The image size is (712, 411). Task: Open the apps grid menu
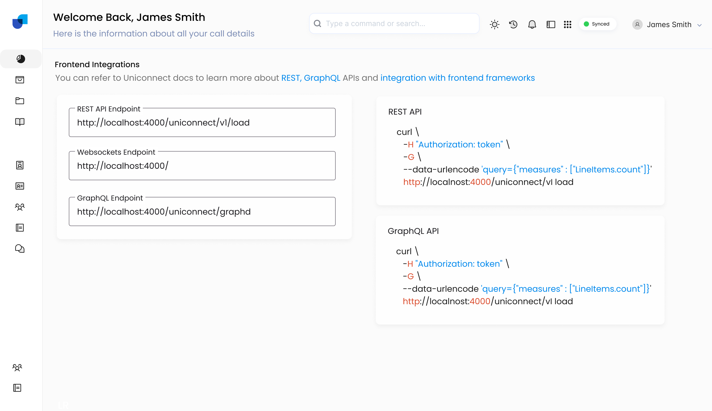[x=567, y=24]
